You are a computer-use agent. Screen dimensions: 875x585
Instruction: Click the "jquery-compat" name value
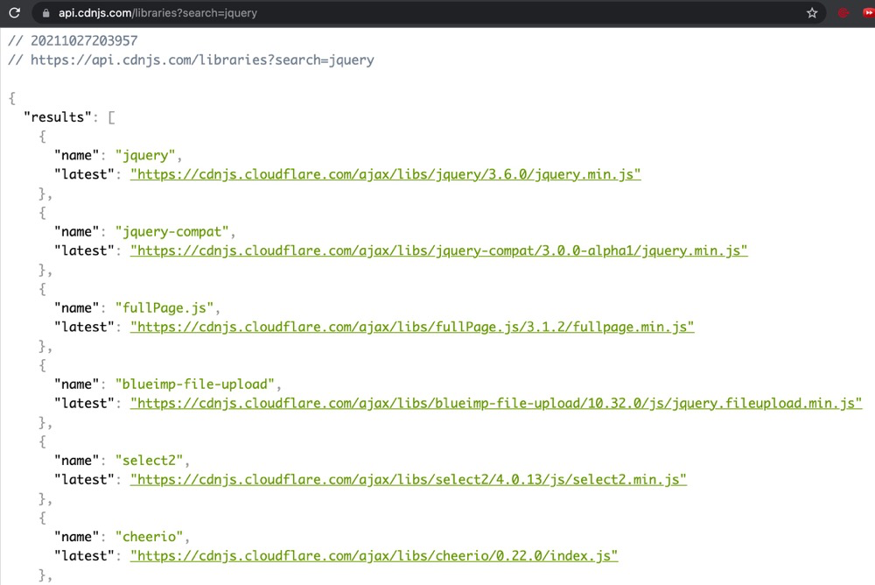(x=174, y=232)
